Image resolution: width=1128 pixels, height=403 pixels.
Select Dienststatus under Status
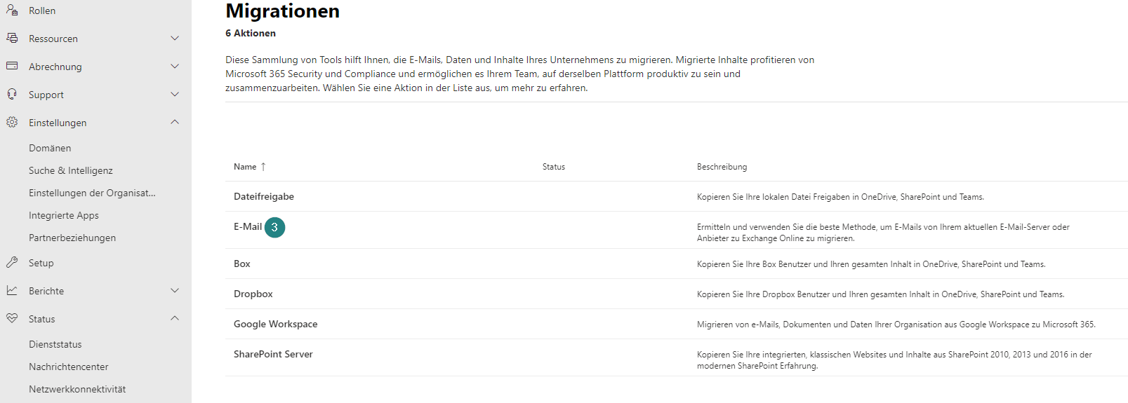click(55, 344)
